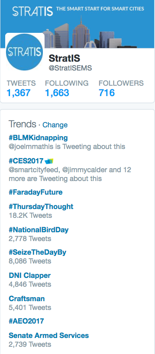Click Change next to Trends
Screen dimensions: 155x354
pyautogui.click(x=55, y=125)
